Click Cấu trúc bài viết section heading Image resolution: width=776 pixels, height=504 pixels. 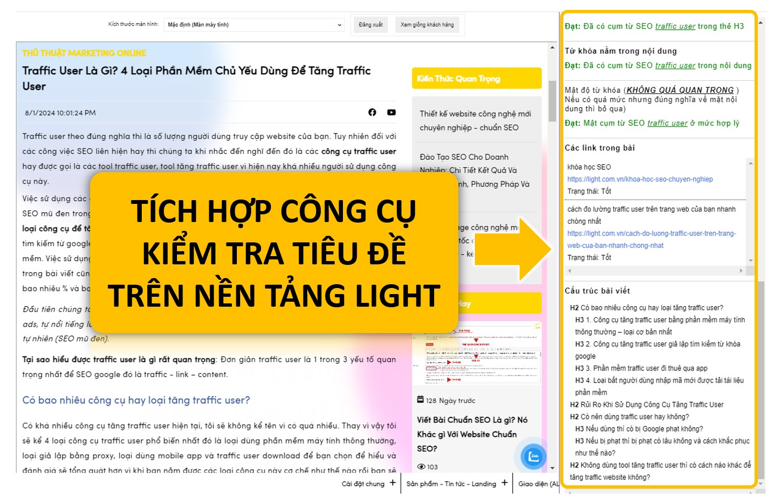click(597, 291)
